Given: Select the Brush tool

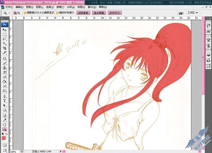Looking at the screenshot, I should 4,63.
